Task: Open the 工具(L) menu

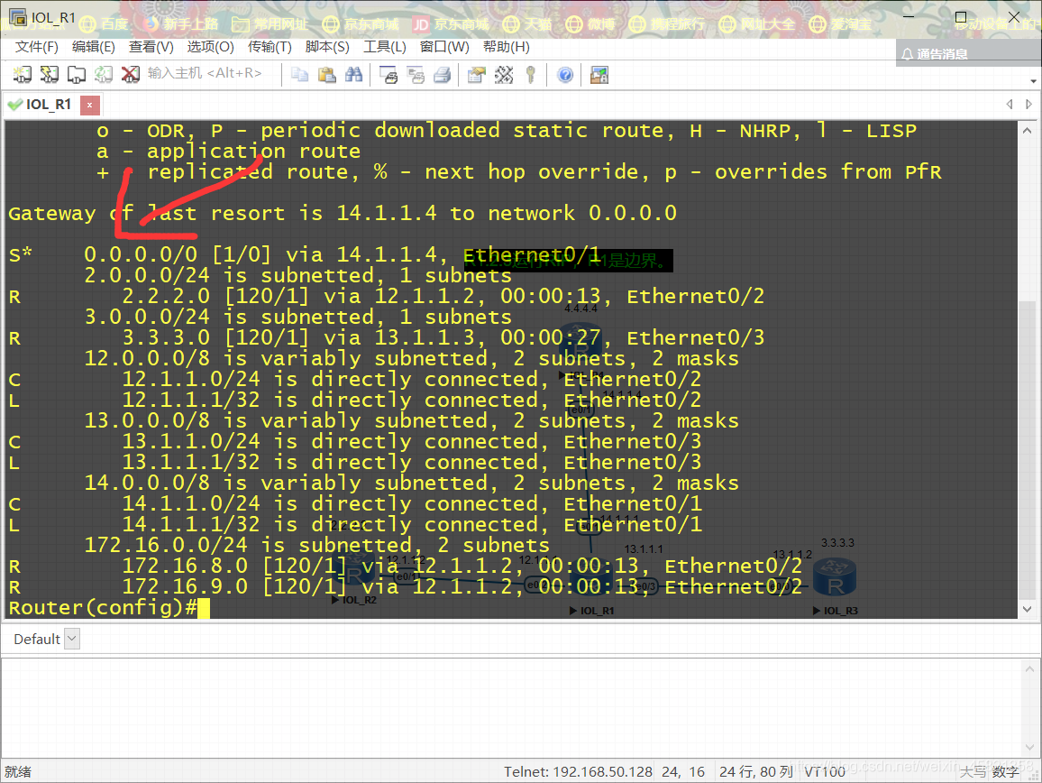Action: tap(384, 47)
